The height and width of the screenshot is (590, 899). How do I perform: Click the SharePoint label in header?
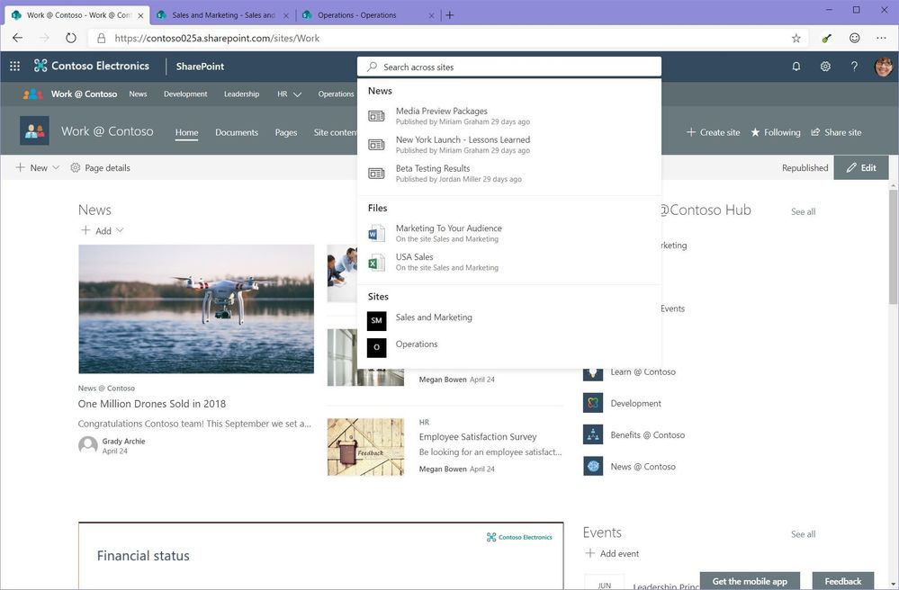tap(200, 67)
